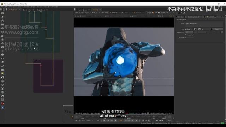Image resolution: width=226 pixels, height=127 pixels.
Task: Open the Channel nodes toolbar icon
Action: 2,24
